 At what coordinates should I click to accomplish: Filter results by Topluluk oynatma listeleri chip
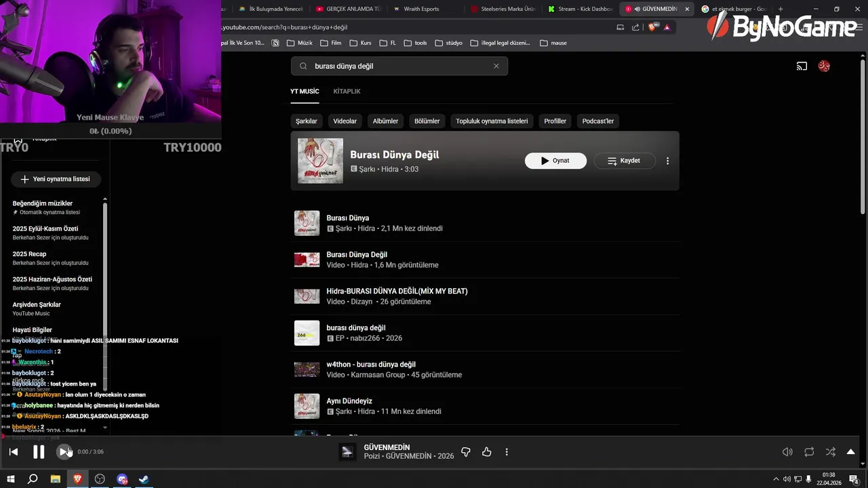pos(492,121)
